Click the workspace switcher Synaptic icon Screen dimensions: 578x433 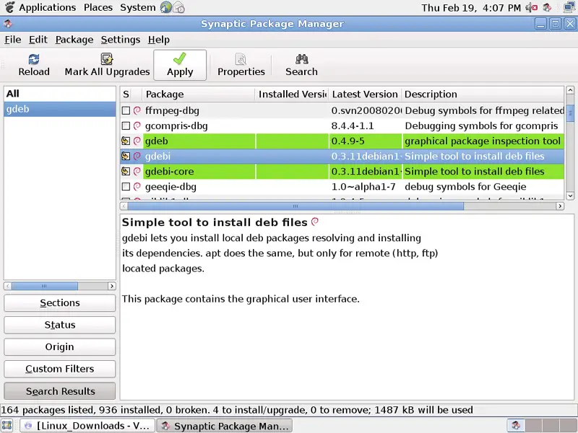tap(516, 425)
